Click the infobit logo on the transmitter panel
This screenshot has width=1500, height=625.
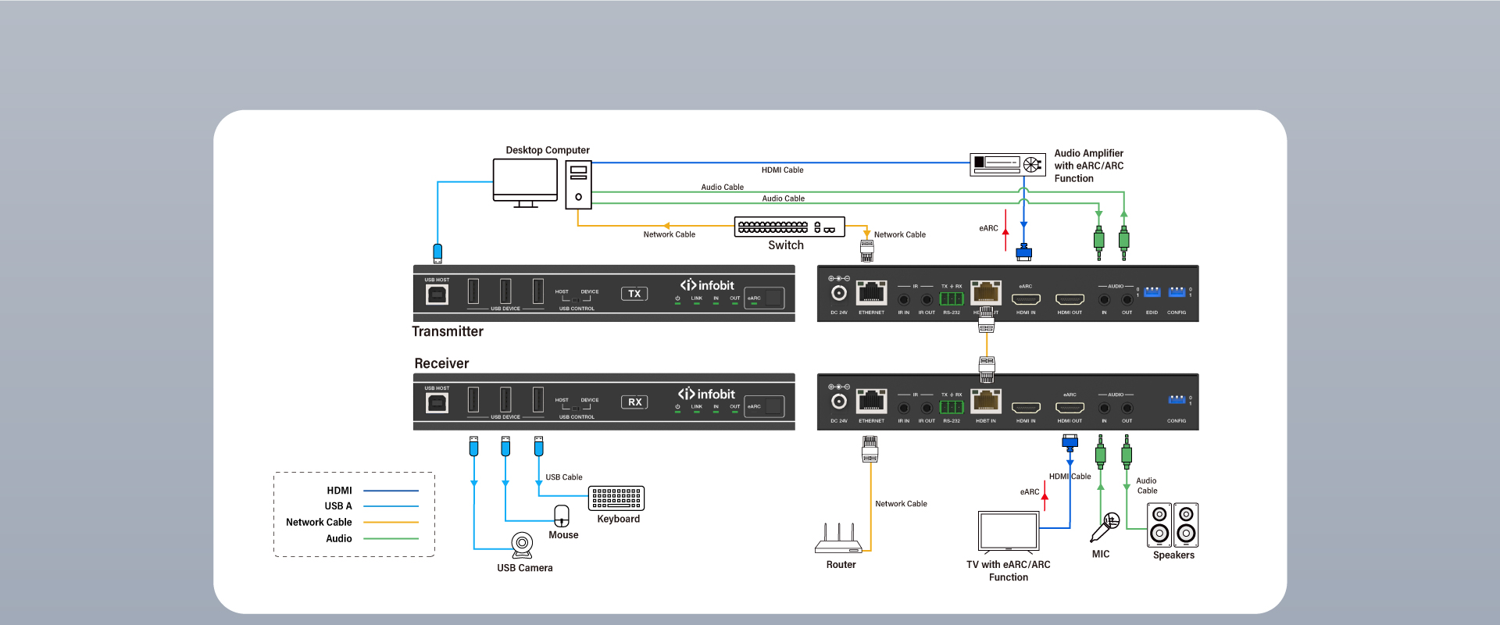coord(707,285)
